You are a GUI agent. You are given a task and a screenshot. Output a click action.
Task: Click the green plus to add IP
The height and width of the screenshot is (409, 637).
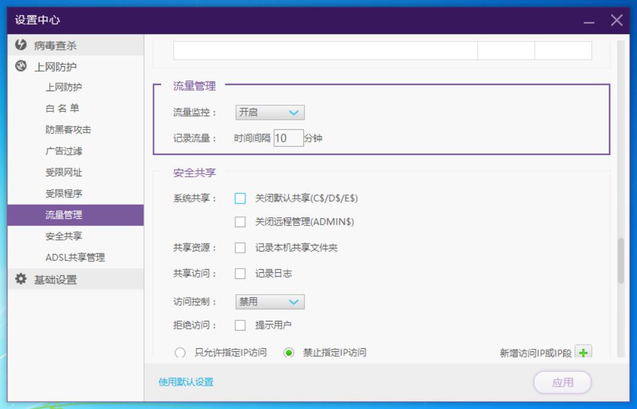click(584, 352)
